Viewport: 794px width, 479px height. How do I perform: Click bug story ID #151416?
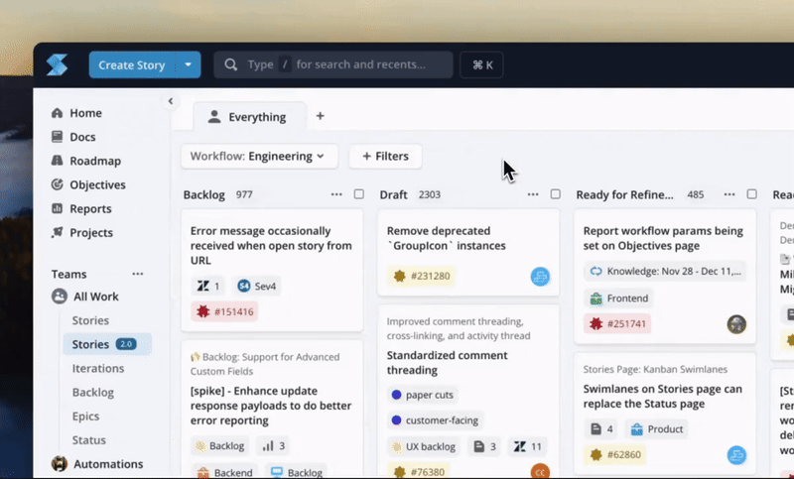(x=225, y=311)
